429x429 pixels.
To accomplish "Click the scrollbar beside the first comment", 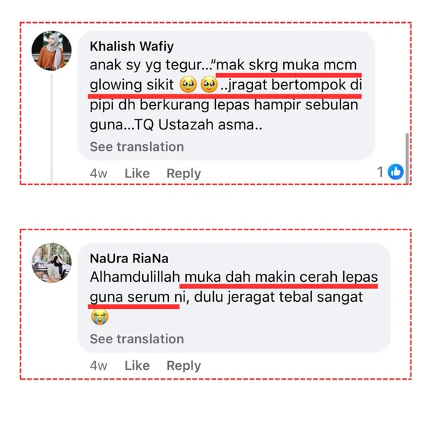I will coord(407,158).
